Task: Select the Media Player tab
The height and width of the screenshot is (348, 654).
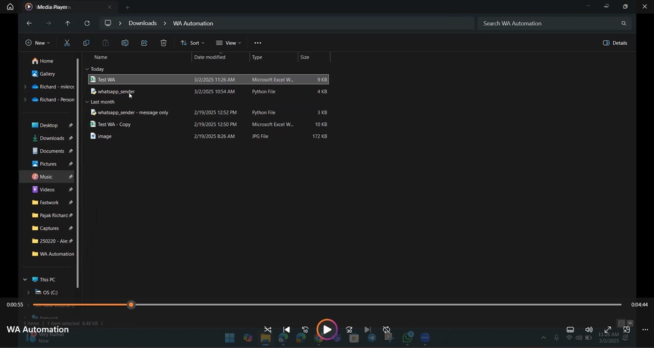Action: point(69,7)
